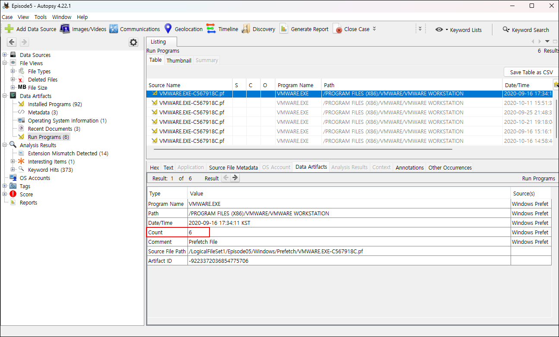Image resolution: width=559 pixels, height=337 pixels.
Task: Go to previous result arrow
Action: (x=226, y=178)
